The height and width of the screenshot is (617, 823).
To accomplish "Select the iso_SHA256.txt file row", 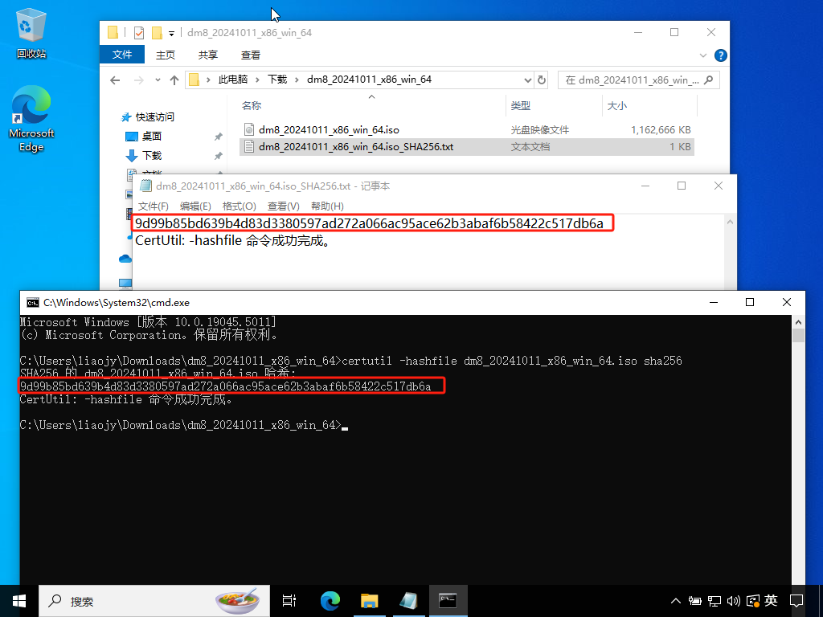I will (467, 147).
